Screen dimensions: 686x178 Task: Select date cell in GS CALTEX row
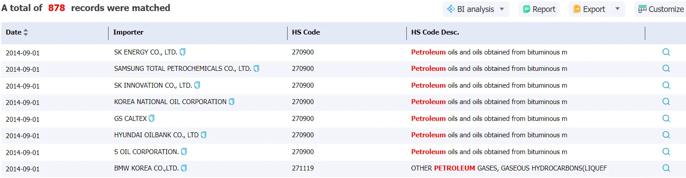tap(23, 119)
